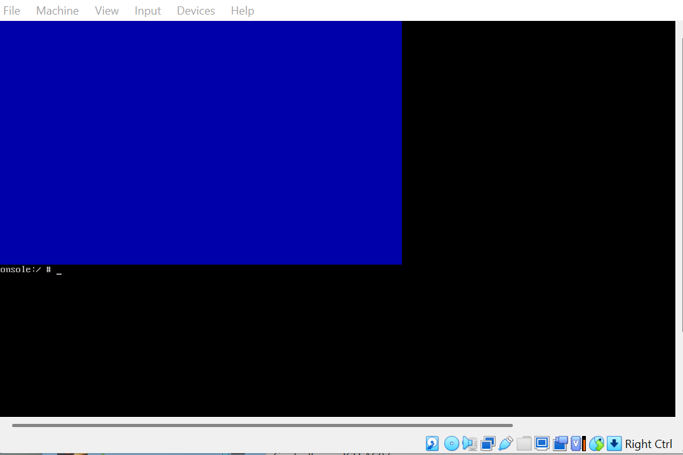Click the recording status icon
This screenshot has width=683, height=455.
(560, 444)
